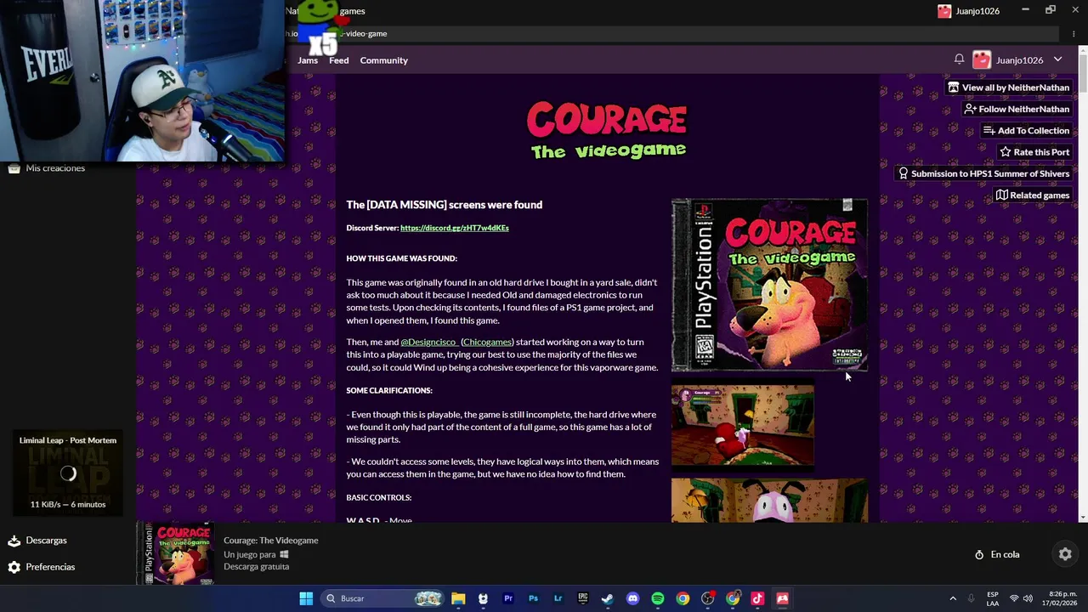
Task: Open the Discord server invite link
Action: click(x=454, y=228)
